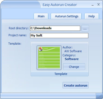Browse for root directory with ellipsis button

click(85, 28)
